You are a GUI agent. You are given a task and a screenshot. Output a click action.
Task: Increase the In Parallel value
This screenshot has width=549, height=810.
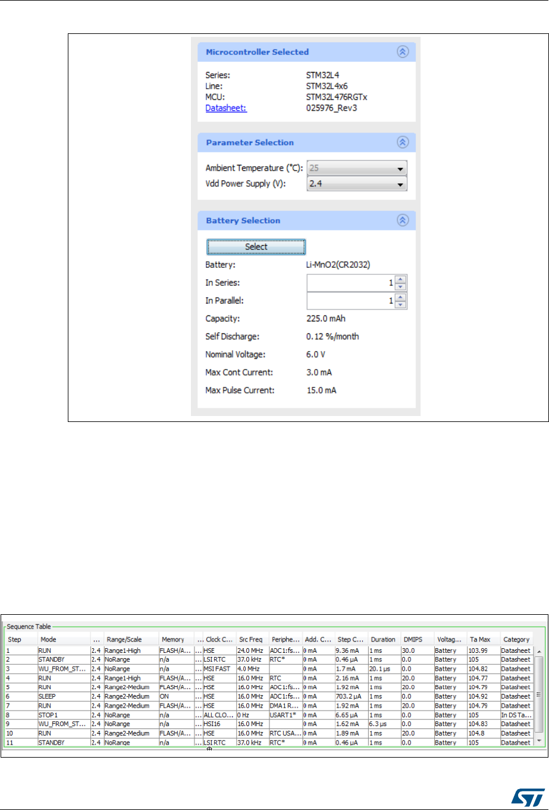[401, 298]
